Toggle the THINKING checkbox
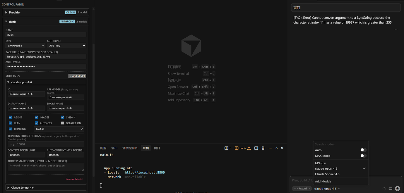Screen dimensions: 404x193 tap(11, 129)
